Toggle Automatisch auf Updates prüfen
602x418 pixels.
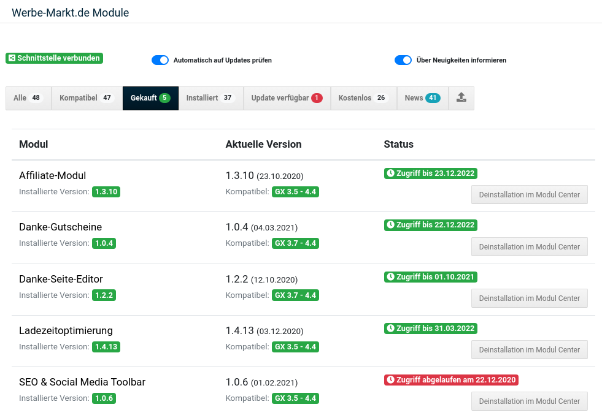(x=160, y=60)
